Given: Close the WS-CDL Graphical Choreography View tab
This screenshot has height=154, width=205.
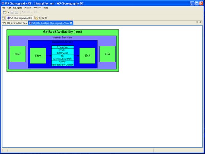Looking at the screenshot, I should pos(71,23).
